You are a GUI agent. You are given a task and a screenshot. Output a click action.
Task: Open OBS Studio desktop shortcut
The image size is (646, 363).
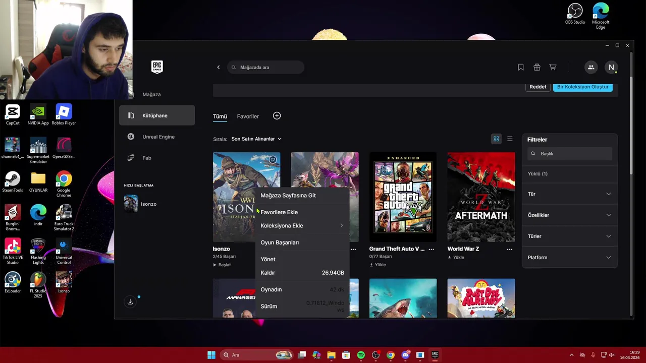coord(575,14)
